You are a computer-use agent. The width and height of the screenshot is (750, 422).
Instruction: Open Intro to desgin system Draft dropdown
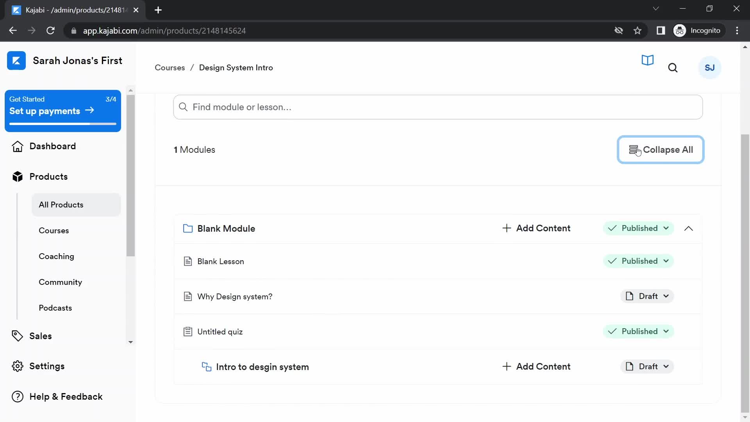(x=647, y=367)
